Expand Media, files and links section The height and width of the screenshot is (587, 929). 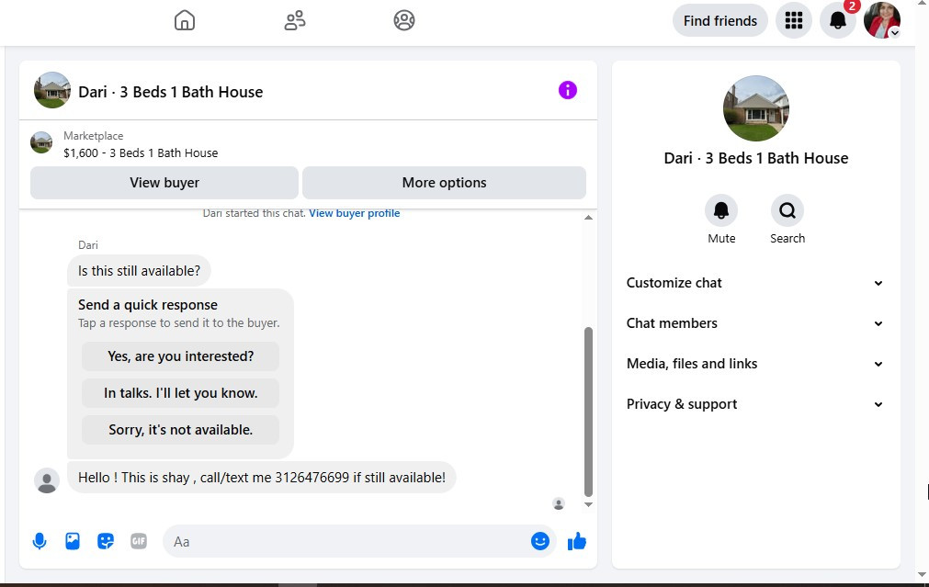click(755, 363)
